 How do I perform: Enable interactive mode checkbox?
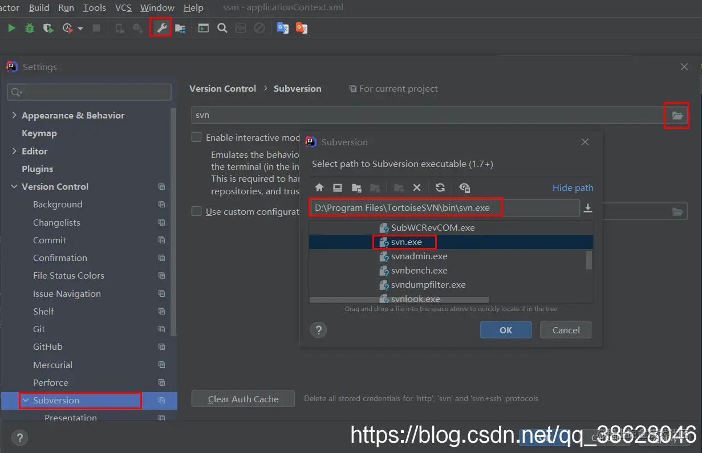tap(197, 137)
